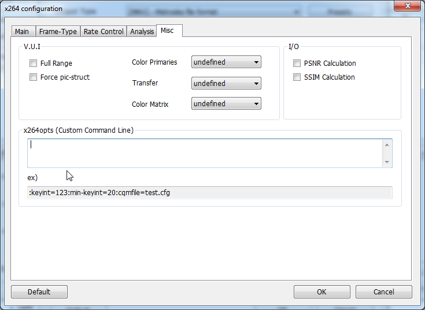
Task: Close the x264 configuration dialog
Action: 408,6
